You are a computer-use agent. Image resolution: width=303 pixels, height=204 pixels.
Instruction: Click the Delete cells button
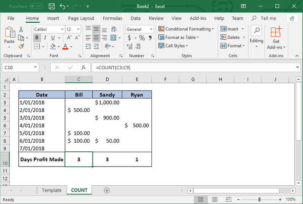click(230, 37)
